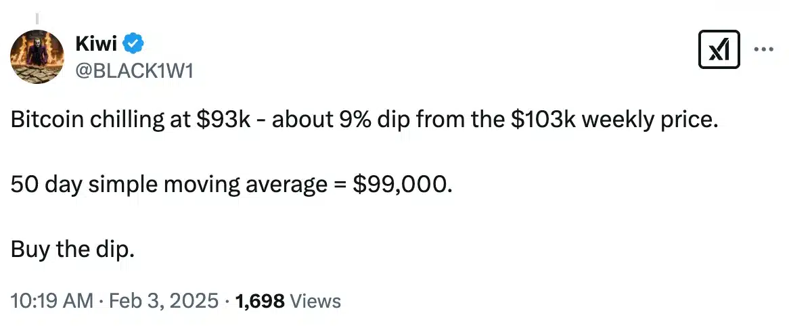Click the word Views beside the count
The height and width of the screenshot is (326, 789).
click(315, 300)
